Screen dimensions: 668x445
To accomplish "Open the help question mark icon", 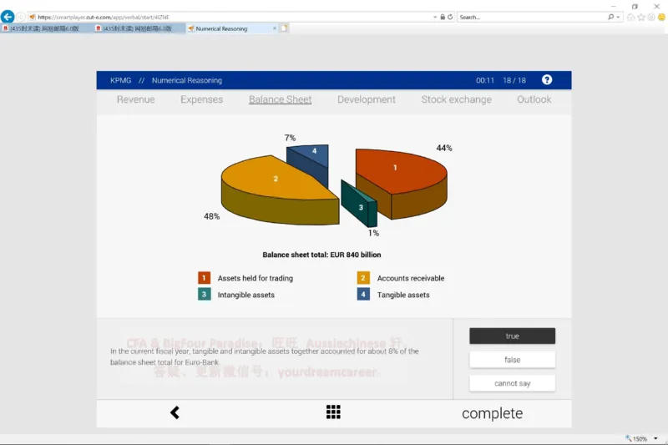I will pos(547,80).
